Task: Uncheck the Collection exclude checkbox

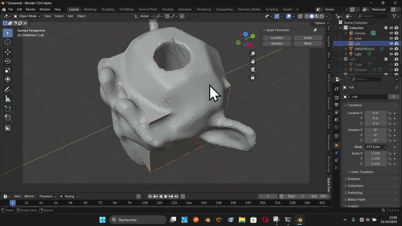Action: pyautogui.click(x=386, y=28)
